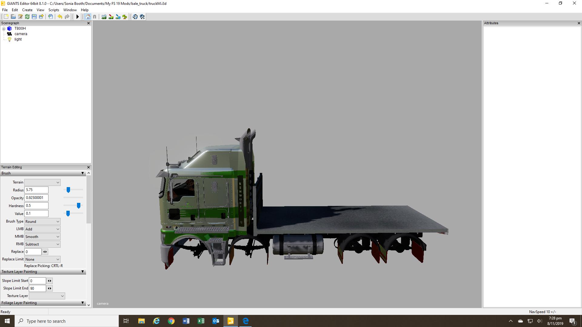Viewport: 582px width, 327px height.
Task: Open the Scripts menu
Action: click(54, 10)
